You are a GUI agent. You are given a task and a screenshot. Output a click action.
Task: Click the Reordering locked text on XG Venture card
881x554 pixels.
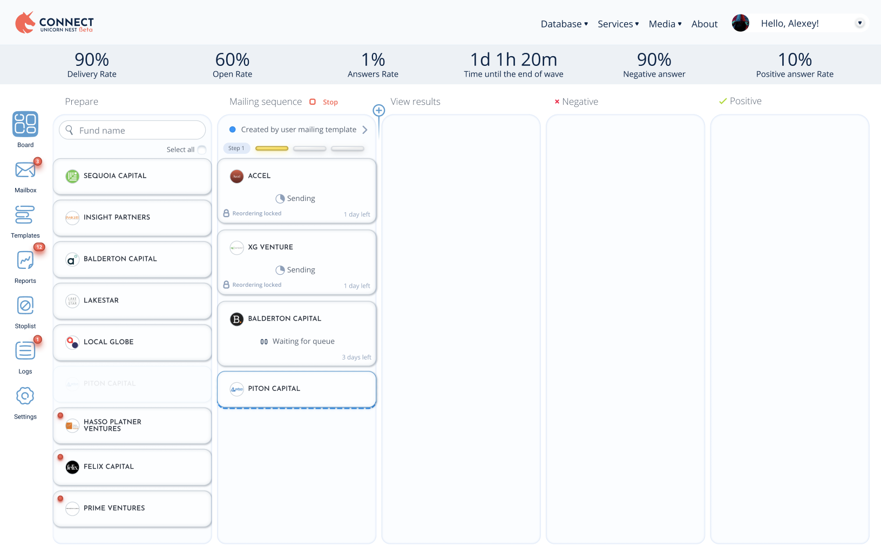257,285
